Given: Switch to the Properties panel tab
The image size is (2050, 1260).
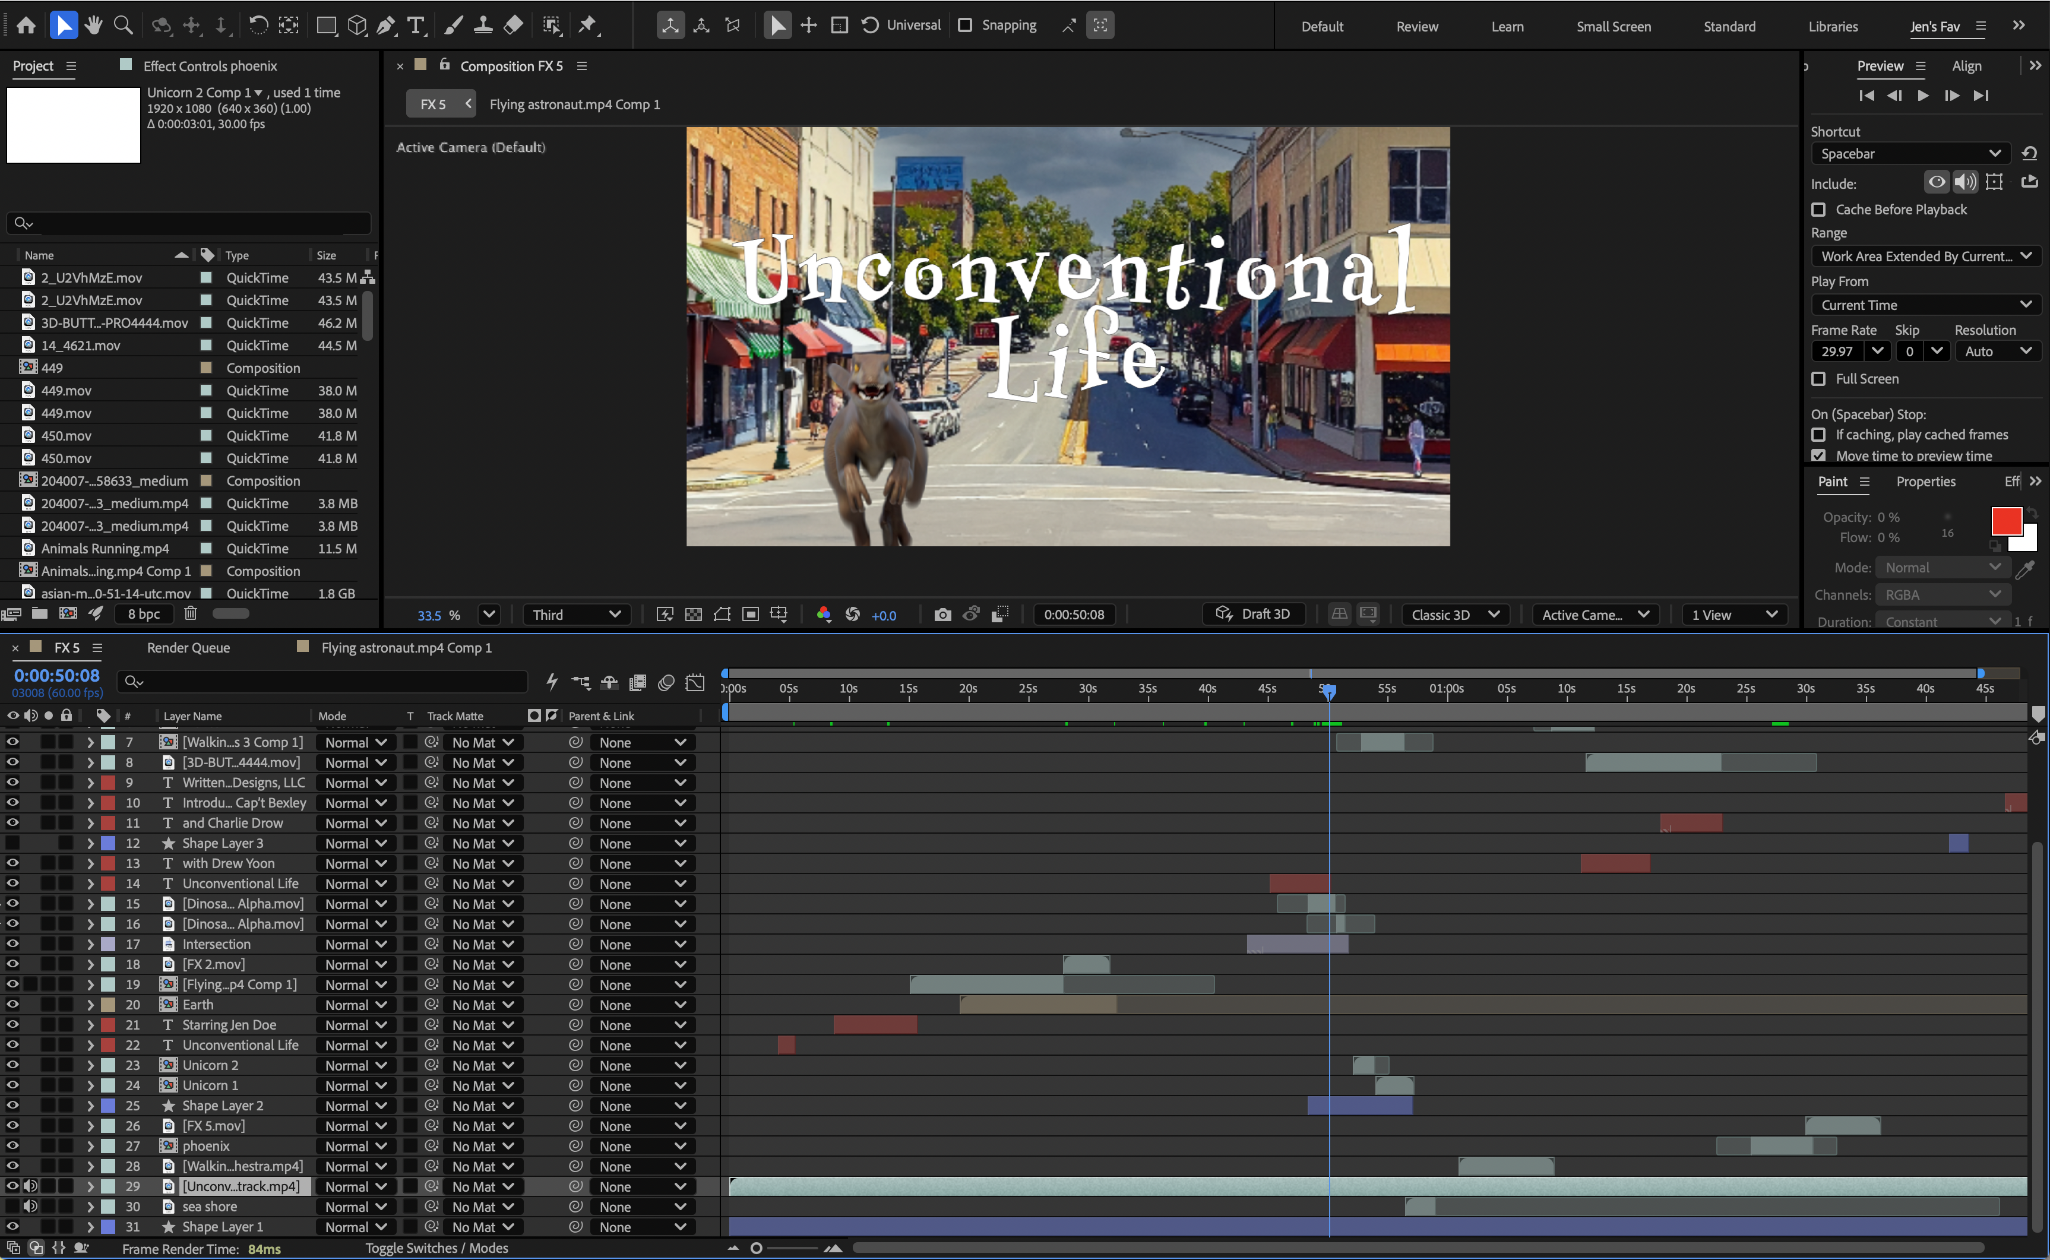Looking at the screenshot, I should [x=1925, y=482].
